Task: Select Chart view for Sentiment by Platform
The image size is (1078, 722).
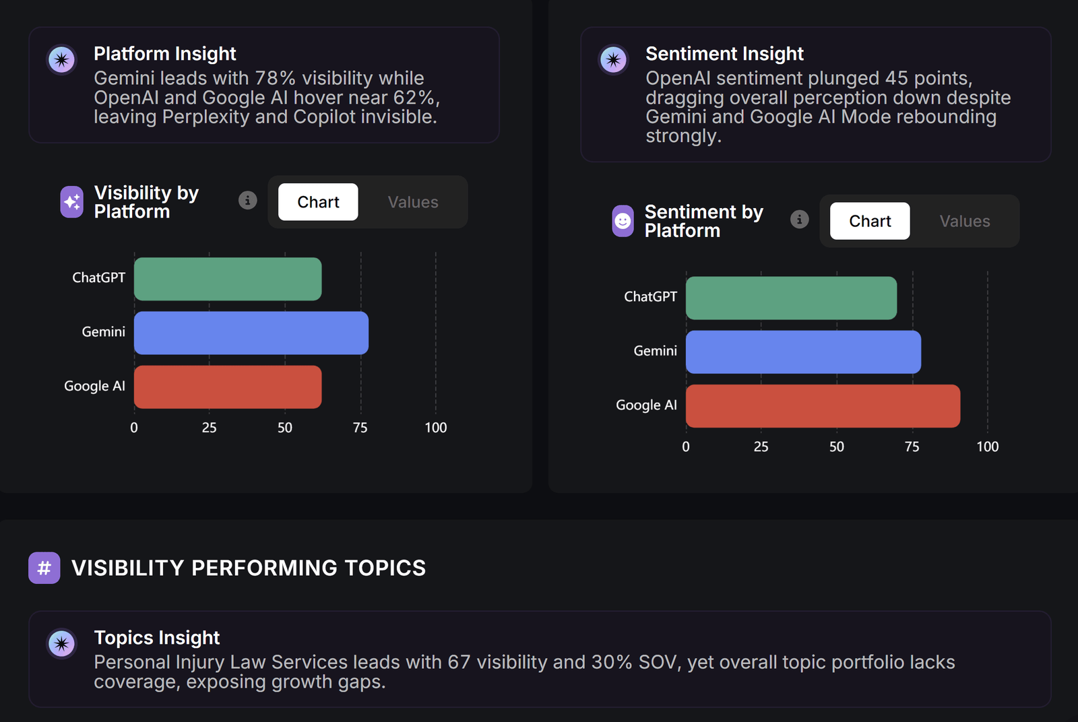Action: [x=870, y=221]
